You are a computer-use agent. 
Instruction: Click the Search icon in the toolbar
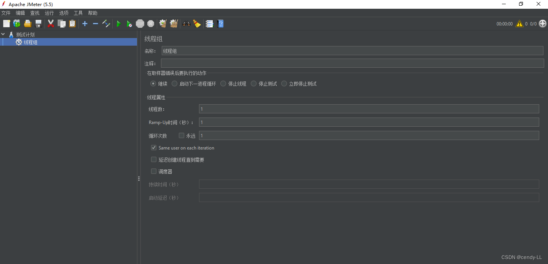(186, 24)
